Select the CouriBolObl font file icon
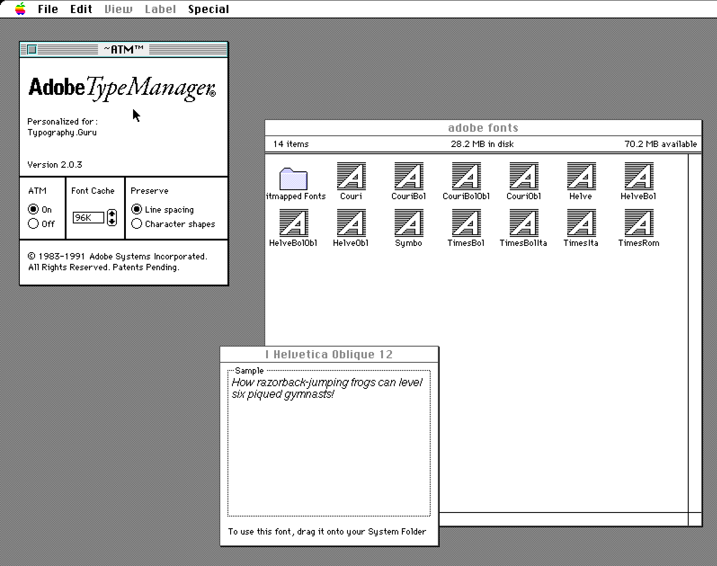Image resolution: width=717 pixels, height=566 pixels. 466,176
